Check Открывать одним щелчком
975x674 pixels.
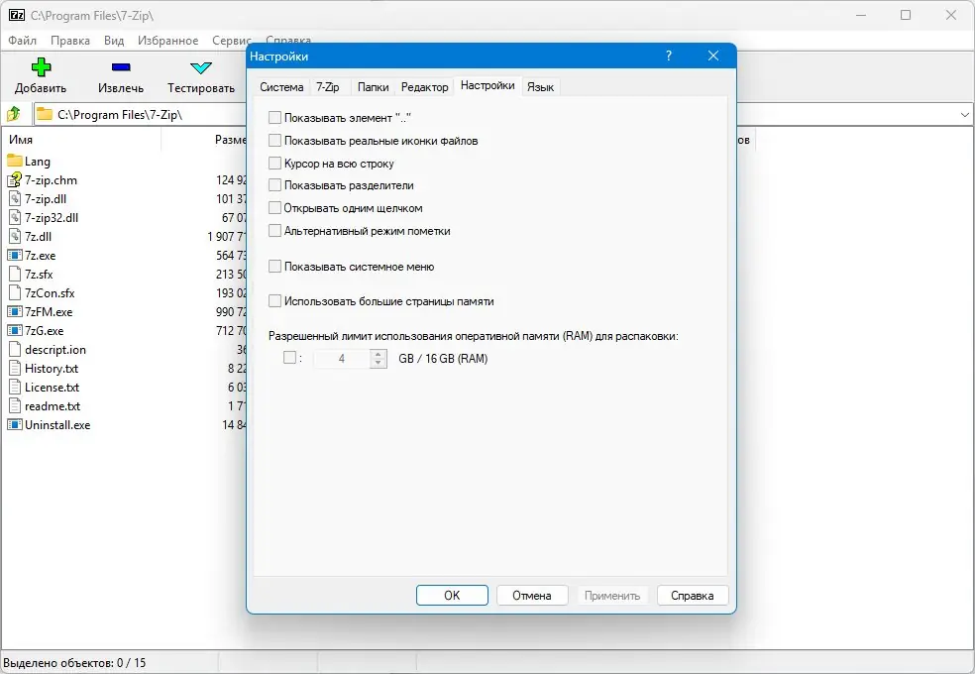tap(274, 208)
